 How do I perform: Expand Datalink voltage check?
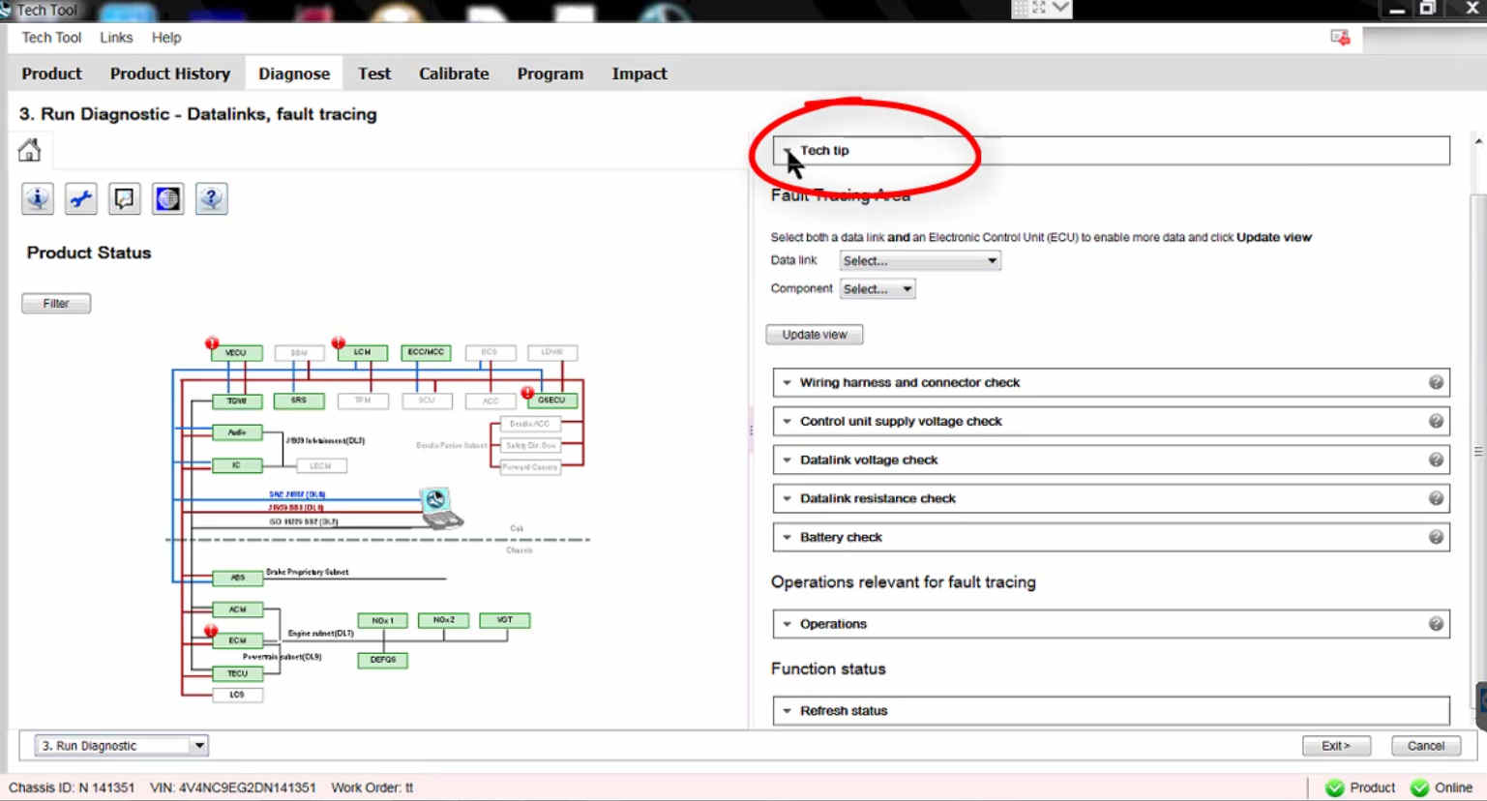click(x=1112, y=460)
